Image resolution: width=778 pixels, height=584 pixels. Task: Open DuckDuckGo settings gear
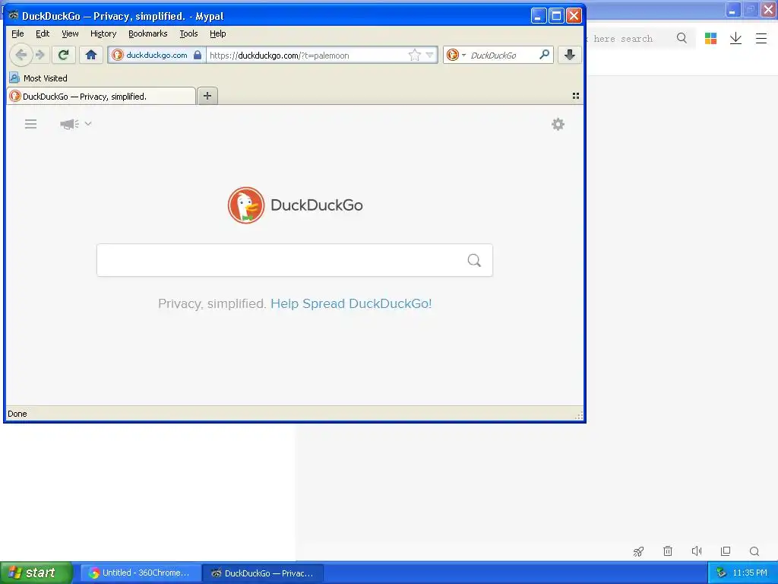click(x=558, y=124)
